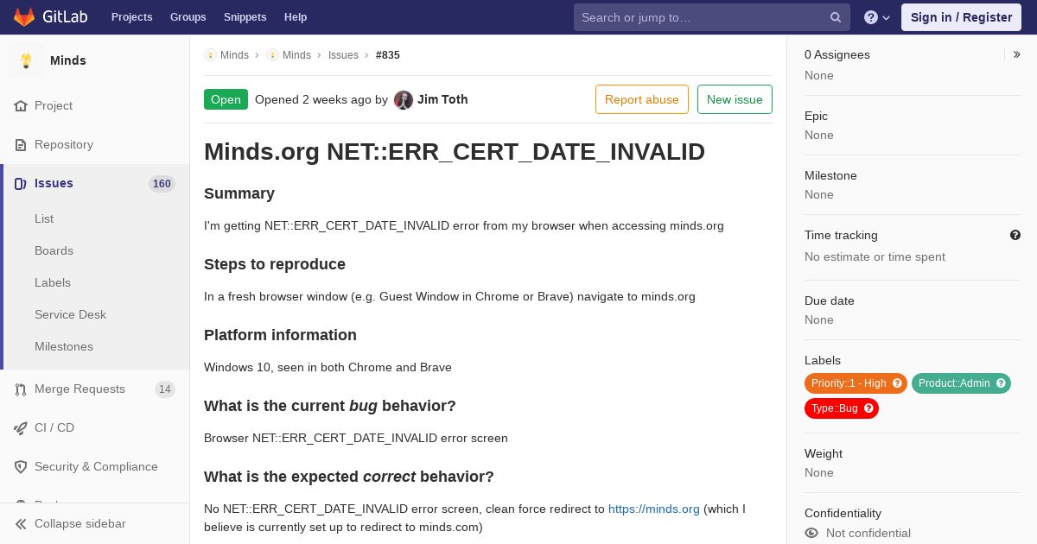Viewport: 1037px width, 544px height.
Task: Open Service Desk under Issues
Action: pos(70,315)
